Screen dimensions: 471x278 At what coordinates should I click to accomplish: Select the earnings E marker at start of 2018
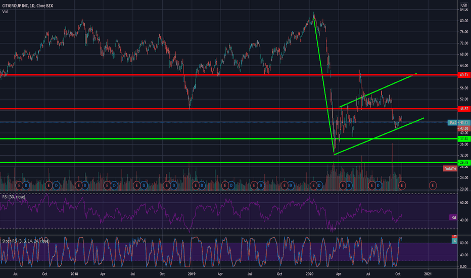(x=78, y=186)
